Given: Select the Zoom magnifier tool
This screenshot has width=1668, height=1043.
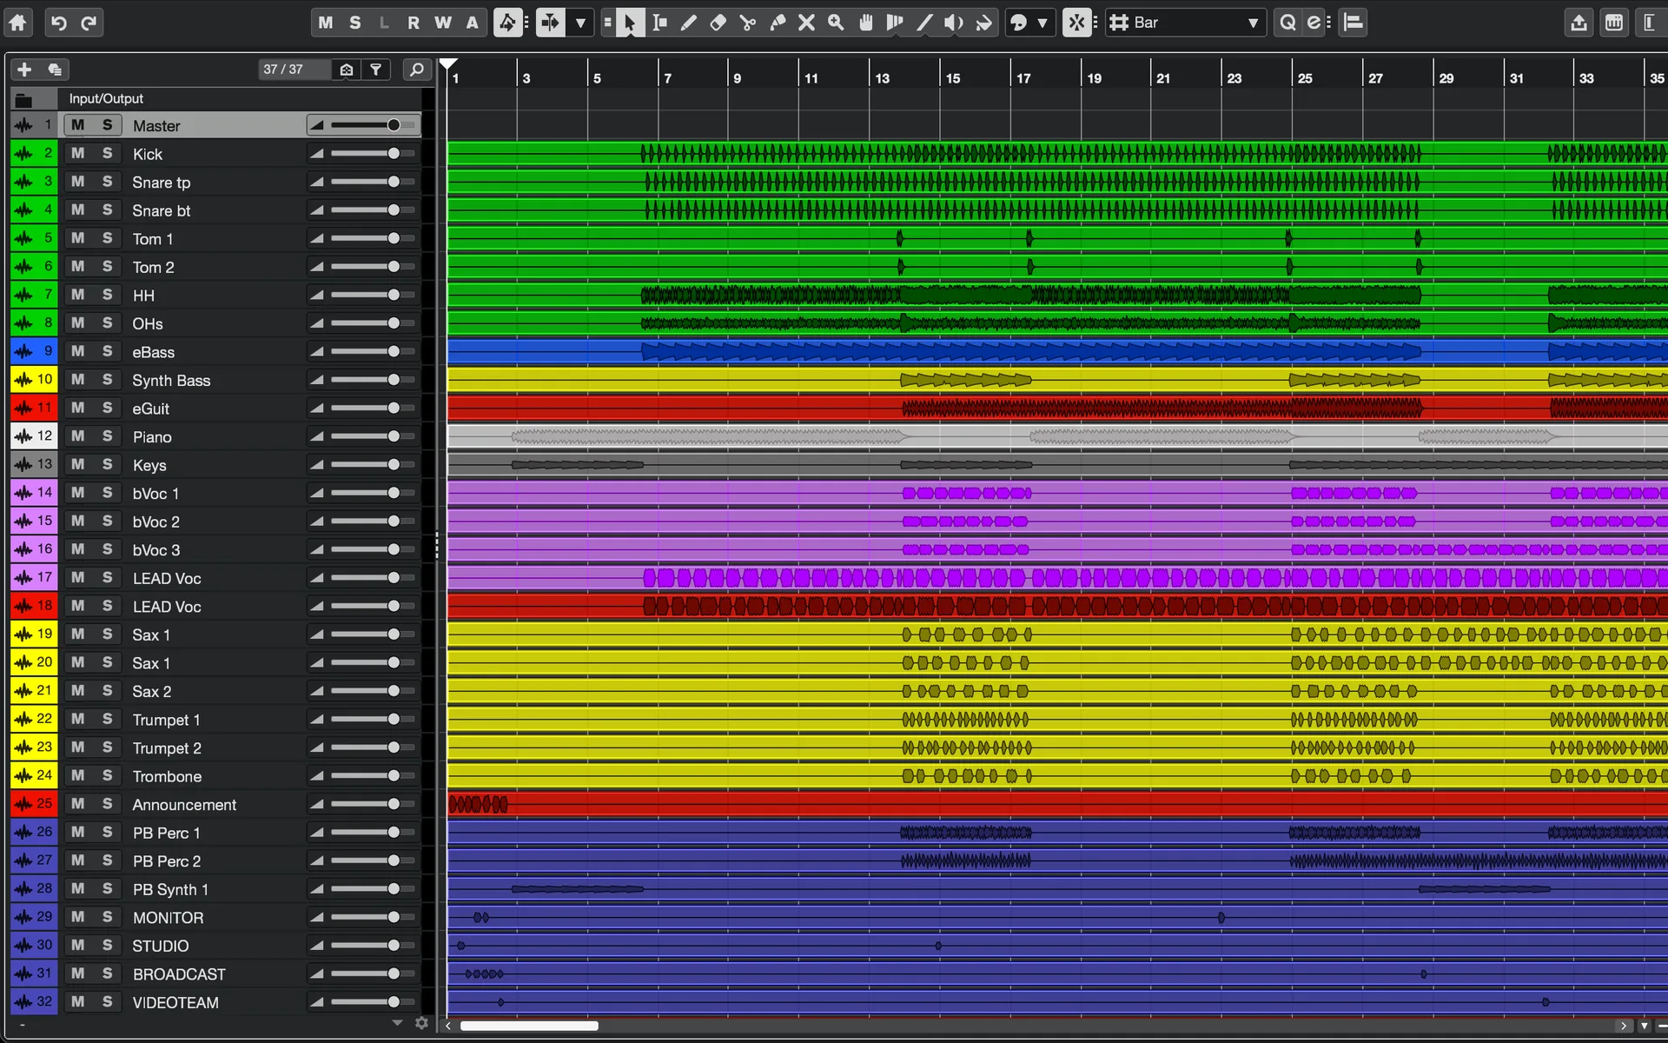Looking at the screenshot, I should coord(837,23).
